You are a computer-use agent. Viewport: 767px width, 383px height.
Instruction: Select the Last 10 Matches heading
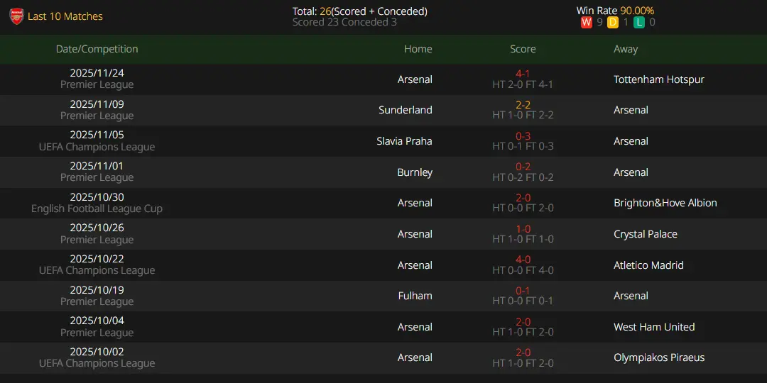tap(65, 16)
